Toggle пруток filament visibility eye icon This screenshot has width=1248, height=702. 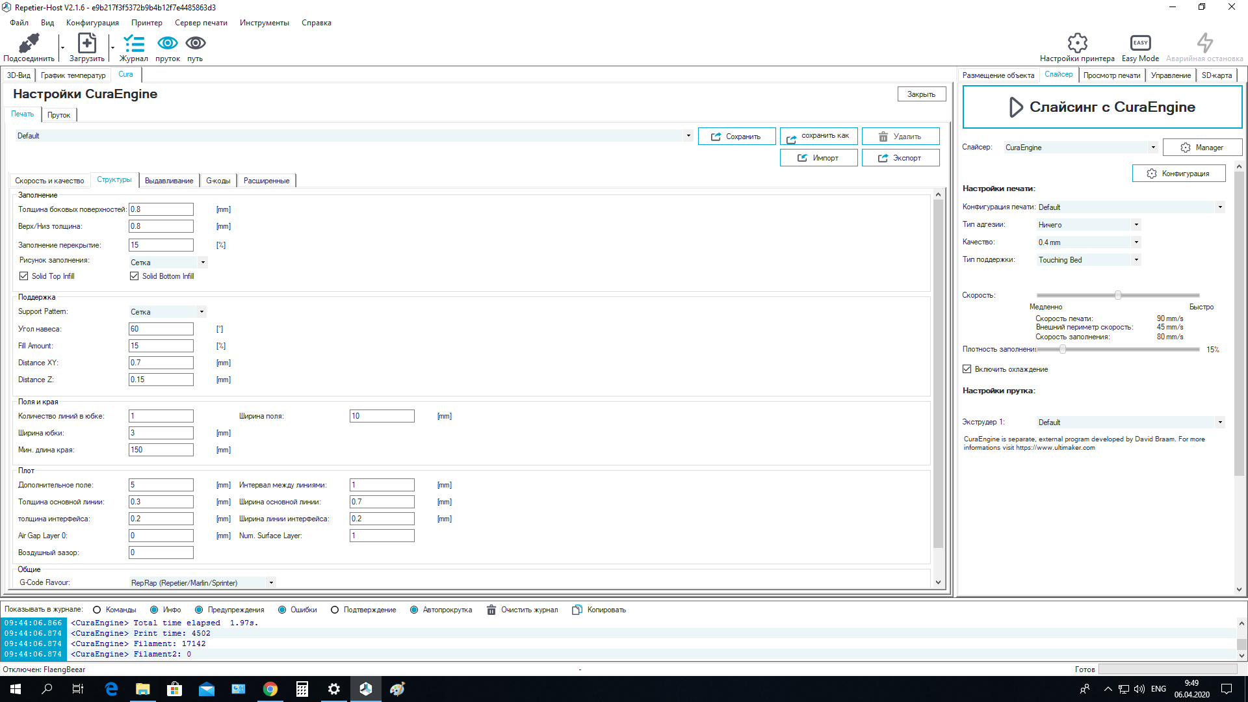pos(168,43)
